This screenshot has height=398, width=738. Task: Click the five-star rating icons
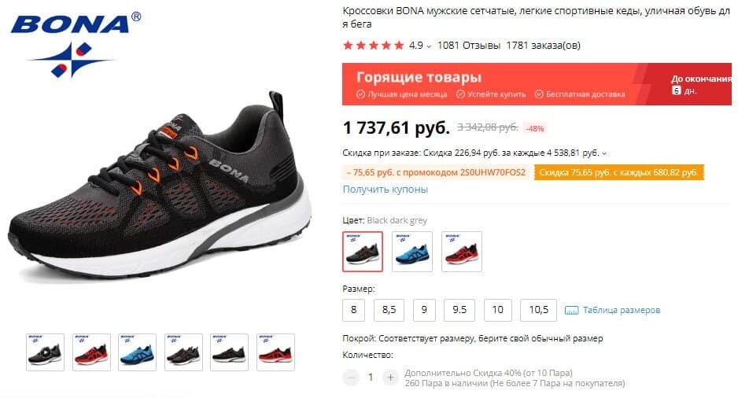[x=374, y=46]
